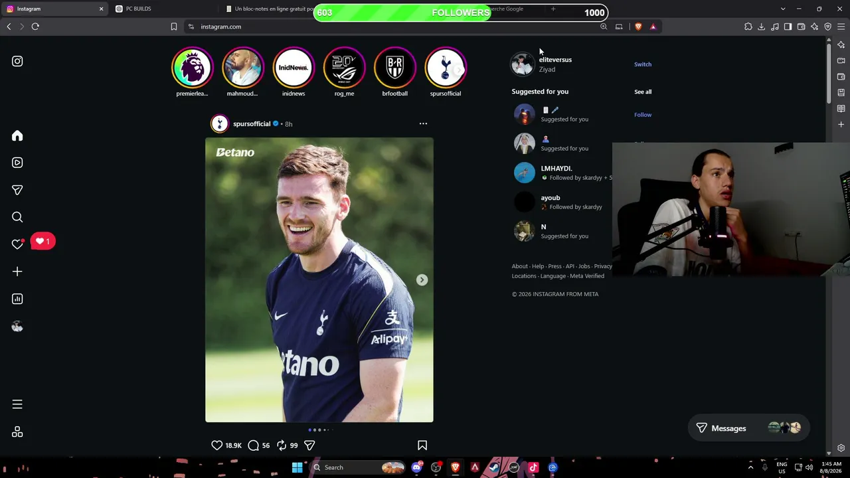Image resolution: width=850 pixels, height=478 pixels.
Task: Open hamburger More menu in sidebar
Action: pyautogui.click(x=17, y=404)
